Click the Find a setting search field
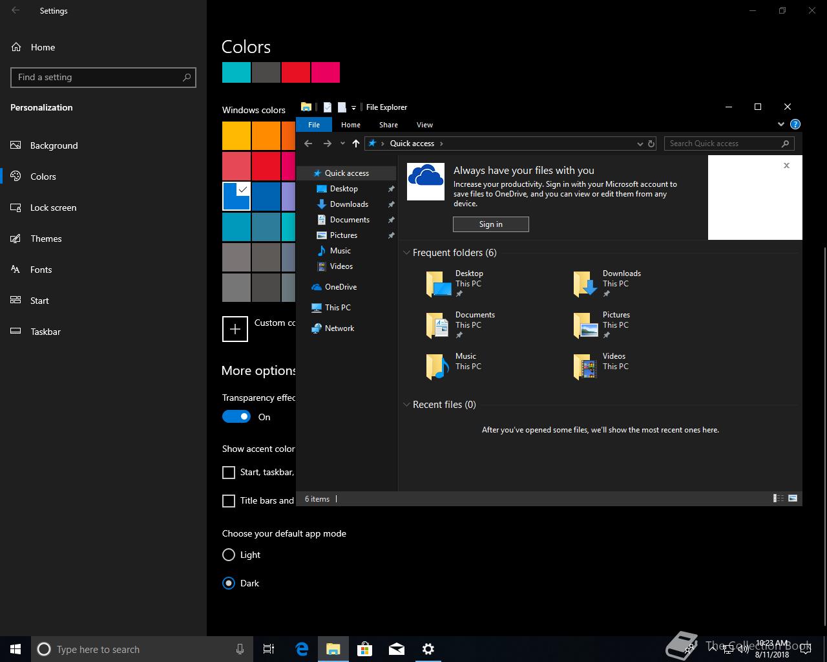The image size is (827, 662). 103,78
